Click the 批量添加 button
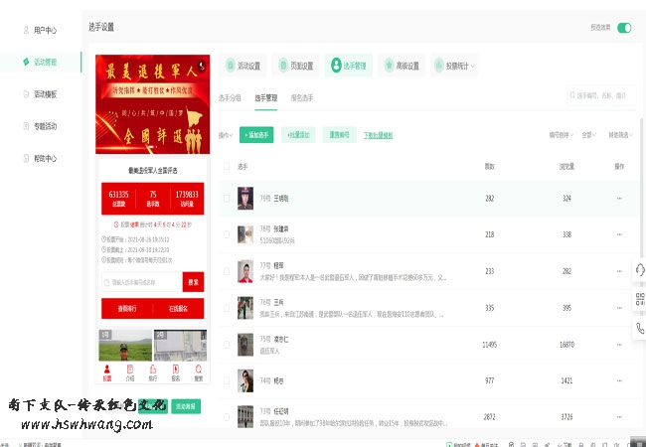 pyautogui.click(x=298, y=135)
